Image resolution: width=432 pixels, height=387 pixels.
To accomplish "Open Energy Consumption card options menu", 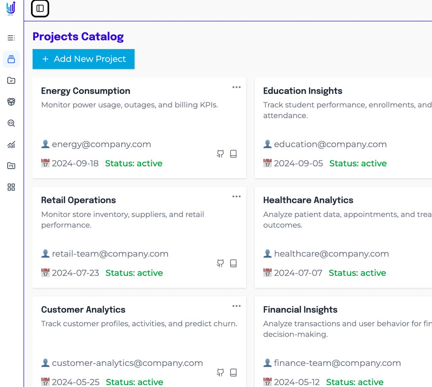I will (x=236, y=87).
